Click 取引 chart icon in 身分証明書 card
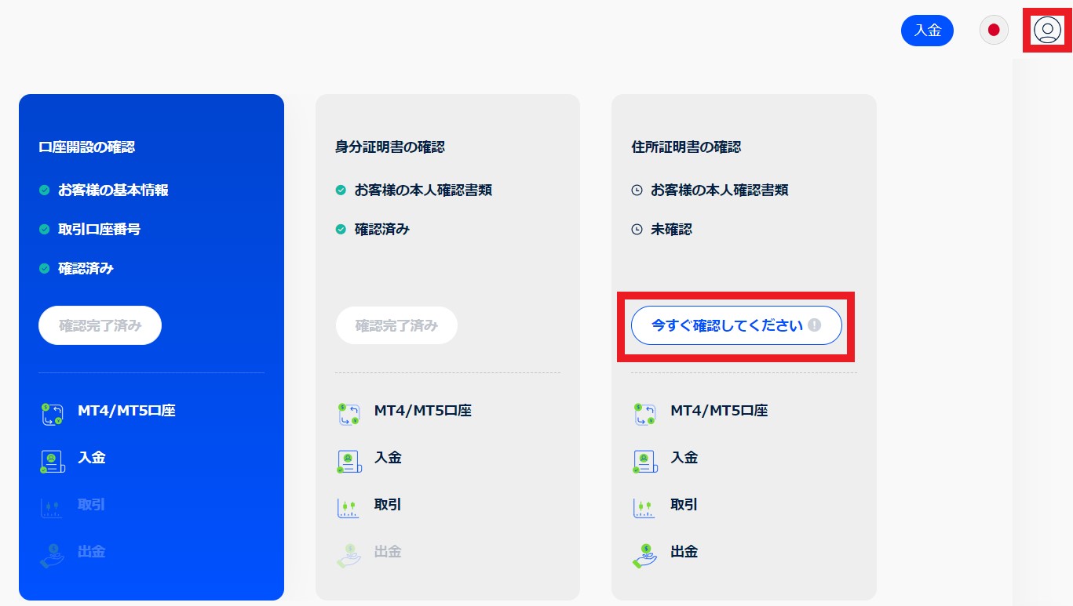This screenshot has height=606, width=1073. [349, 507]
